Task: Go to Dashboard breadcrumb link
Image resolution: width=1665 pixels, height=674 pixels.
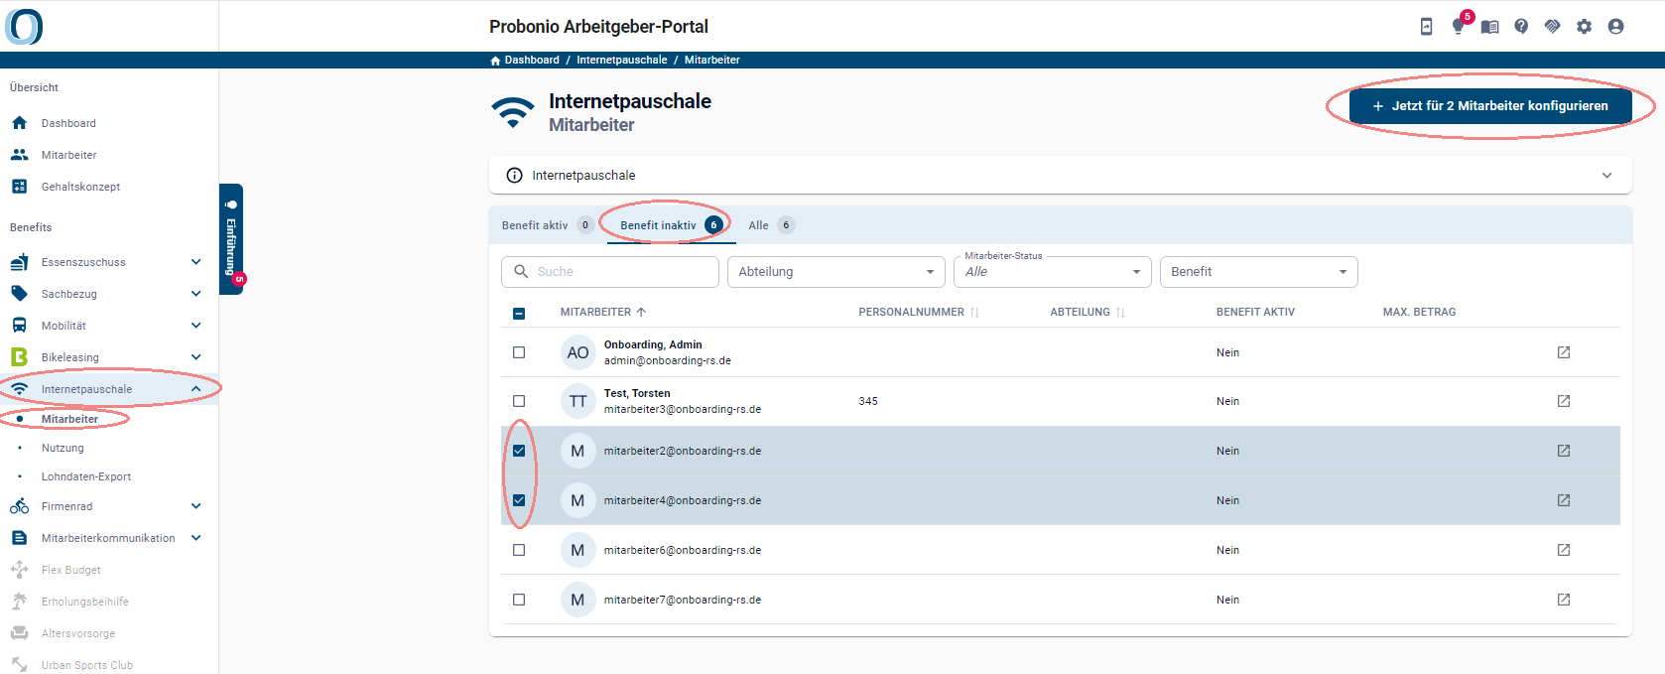Action: click(x=532, y=61)
